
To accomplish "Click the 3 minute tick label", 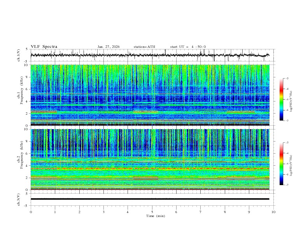I will coord(103,212).
